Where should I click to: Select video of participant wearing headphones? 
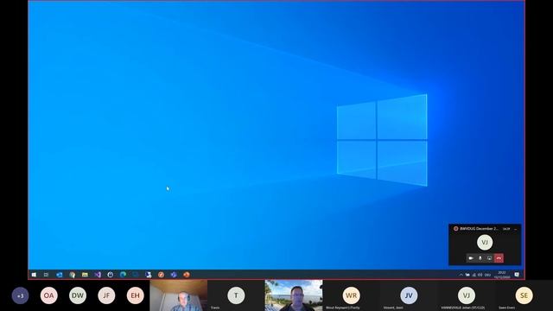[x=179, y=295]
